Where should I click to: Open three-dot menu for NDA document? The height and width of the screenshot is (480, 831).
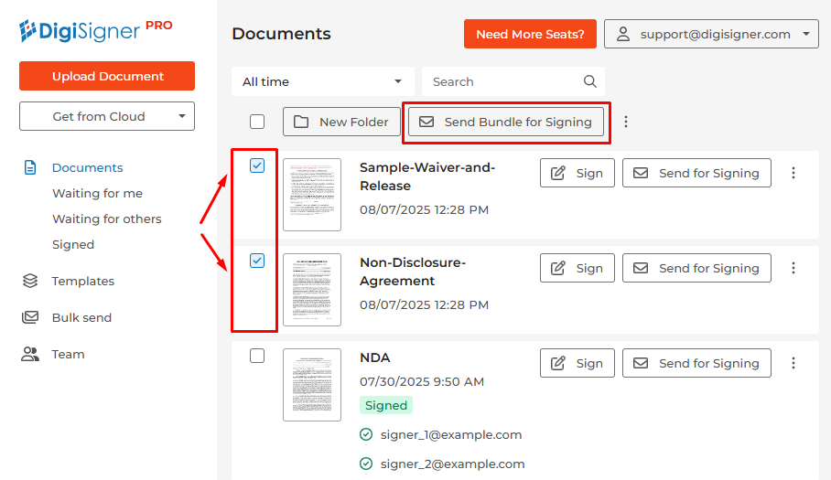[793, 363]
